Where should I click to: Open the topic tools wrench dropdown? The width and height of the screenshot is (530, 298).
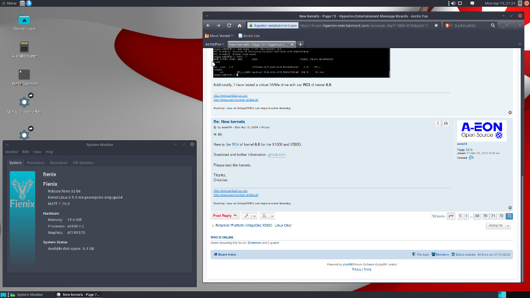point(249,216)
